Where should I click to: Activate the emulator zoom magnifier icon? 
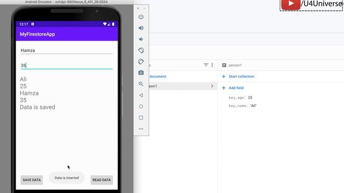pos(141,84)
